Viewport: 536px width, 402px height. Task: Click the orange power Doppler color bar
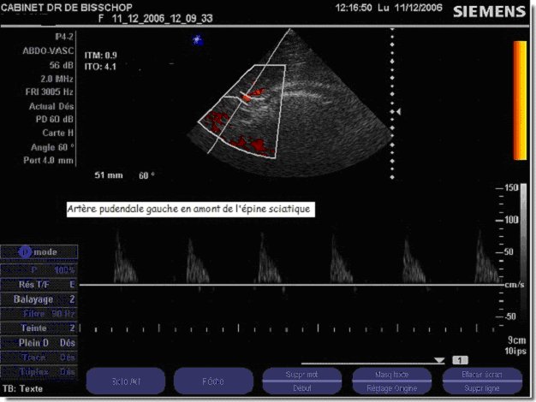(520, 100)
